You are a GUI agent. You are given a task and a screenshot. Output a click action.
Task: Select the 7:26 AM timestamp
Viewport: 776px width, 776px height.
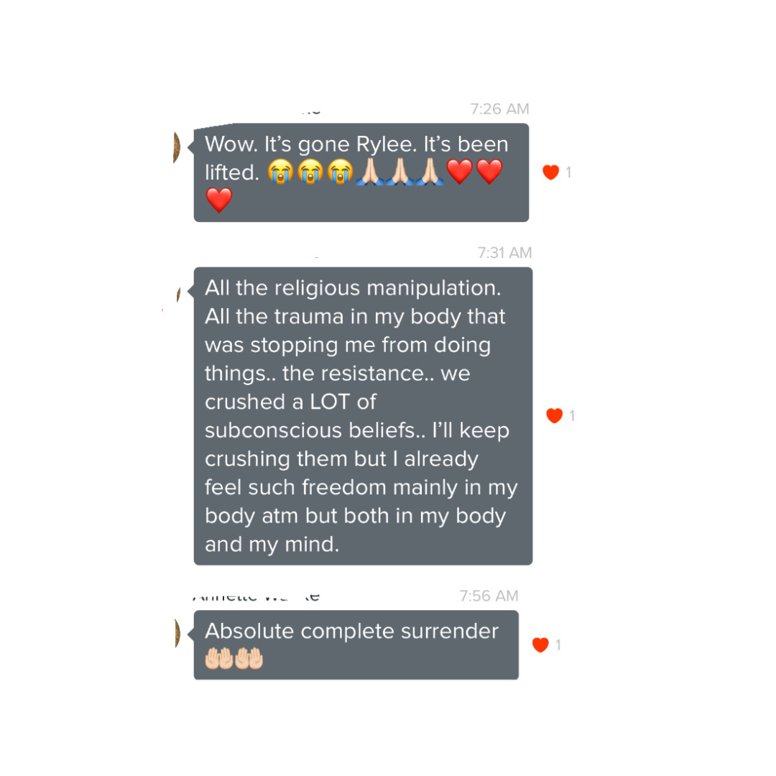tap(499, 109)
